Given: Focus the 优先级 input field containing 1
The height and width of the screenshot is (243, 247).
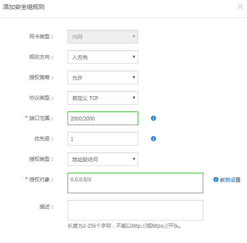Looking at the screenshot, I should 103,139.
